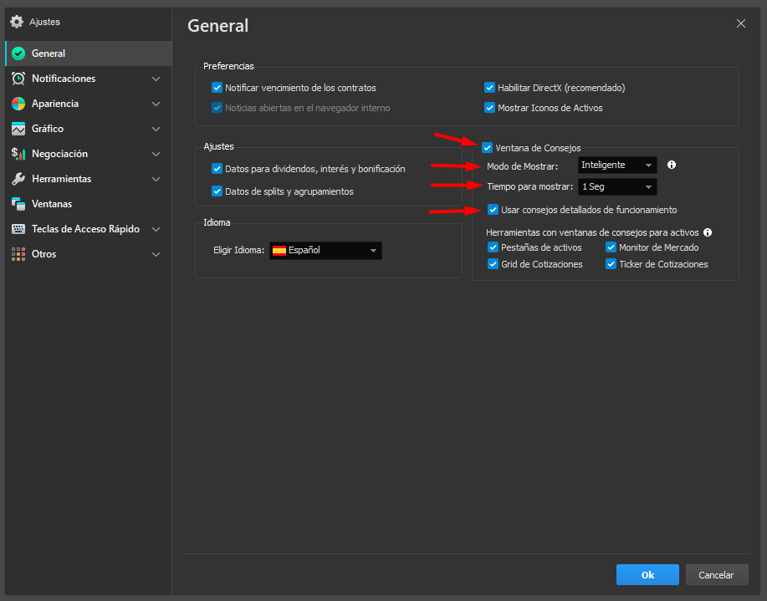Image resolution: width=767 pixels, height=601 pixels.
Task: Click the Herramientas wrench icon
Action: [x=18, y=179]
